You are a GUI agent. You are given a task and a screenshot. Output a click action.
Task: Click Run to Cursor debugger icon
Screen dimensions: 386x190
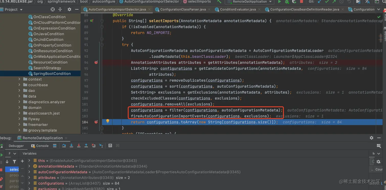(x=101, y=146)
